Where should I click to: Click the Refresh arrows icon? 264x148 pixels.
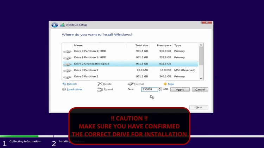coord(64,84)
